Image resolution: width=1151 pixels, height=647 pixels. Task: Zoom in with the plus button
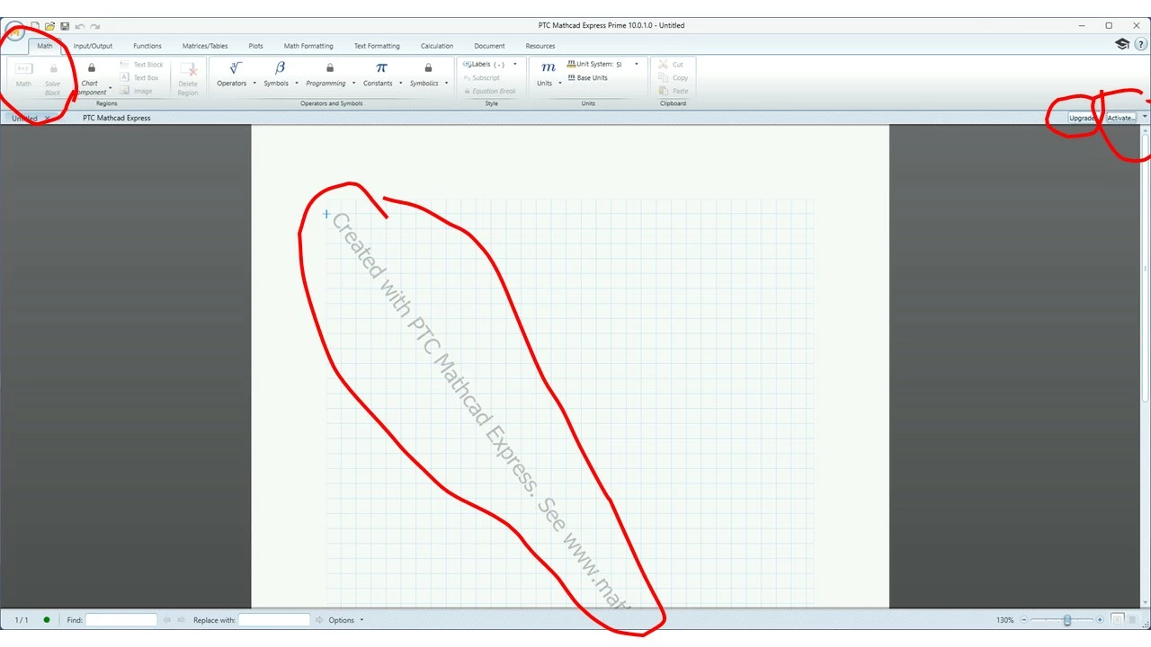pos(1100,620)
